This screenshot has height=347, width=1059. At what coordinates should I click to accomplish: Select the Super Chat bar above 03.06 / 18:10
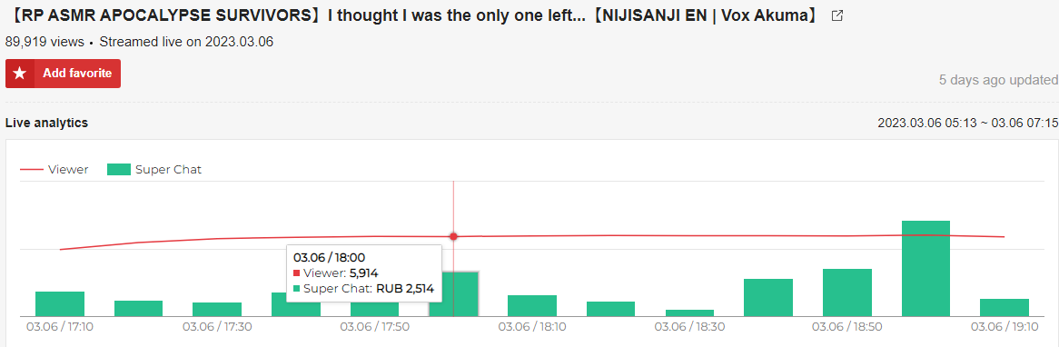pyautogui.click(x=532, y=306)
